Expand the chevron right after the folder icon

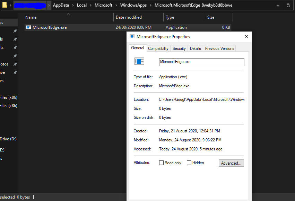(x=10, y=5)
